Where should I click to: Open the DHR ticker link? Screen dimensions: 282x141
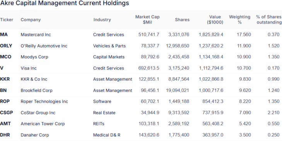pos(5,135)
